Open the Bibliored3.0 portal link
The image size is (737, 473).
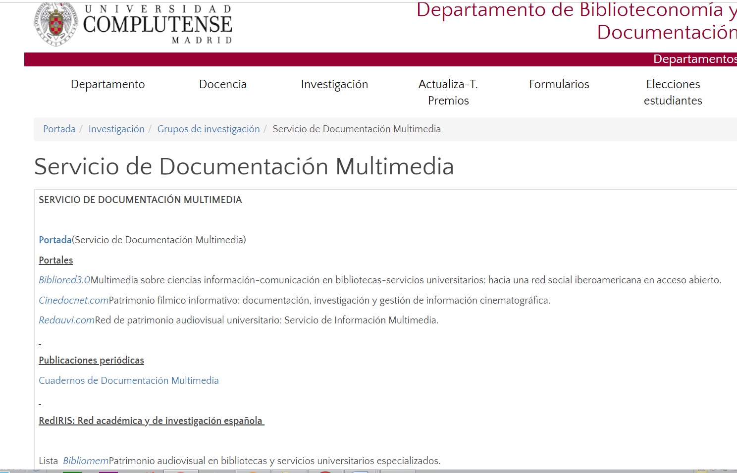tap(64, 280)
